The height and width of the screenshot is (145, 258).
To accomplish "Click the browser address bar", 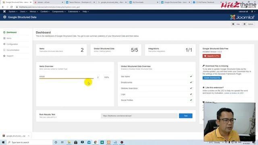I will click(x=115, y=7).
